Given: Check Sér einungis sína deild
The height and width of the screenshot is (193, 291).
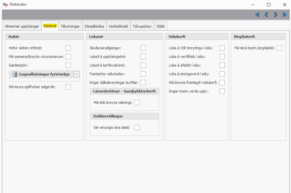Looking at the screenshot, I should [x=137, y=127].
